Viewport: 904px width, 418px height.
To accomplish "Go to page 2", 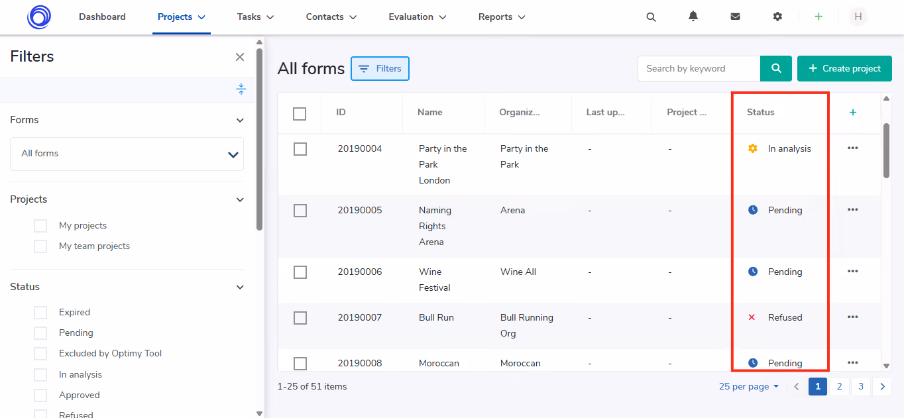I will click(839, 386).
